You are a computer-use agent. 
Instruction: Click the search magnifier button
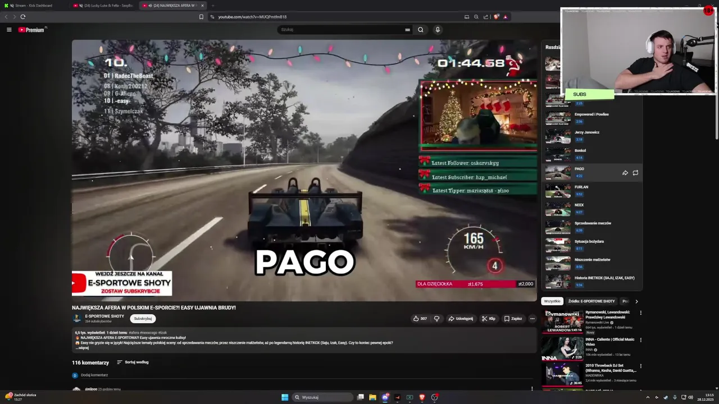(420, 30)
